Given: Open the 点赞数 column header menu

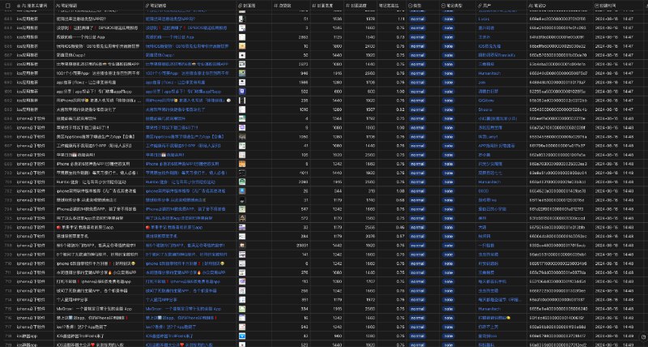Looking at the screenshot, I should [x=290, y=6].
